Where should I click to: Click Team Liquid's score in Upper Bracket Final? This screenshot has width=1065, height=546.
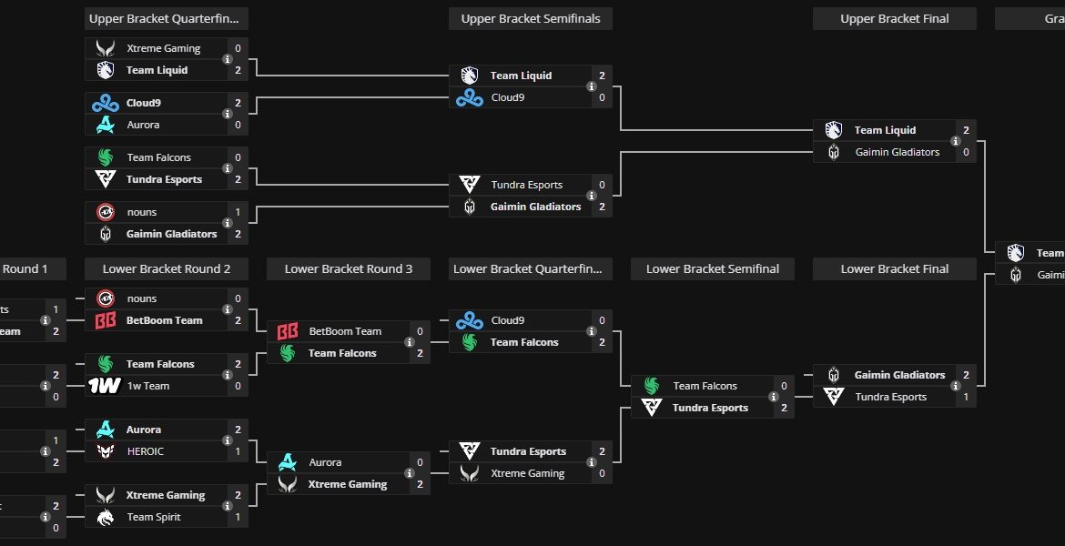[966, 130]
